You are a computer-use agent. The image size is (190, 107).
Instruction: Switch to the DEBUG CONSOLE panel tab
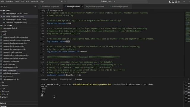[66, 79]
